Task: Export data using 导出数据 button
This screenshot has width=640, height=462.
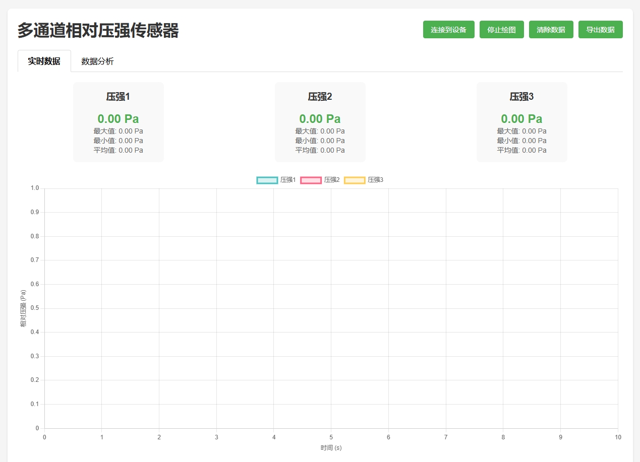Action: [600, 30]
